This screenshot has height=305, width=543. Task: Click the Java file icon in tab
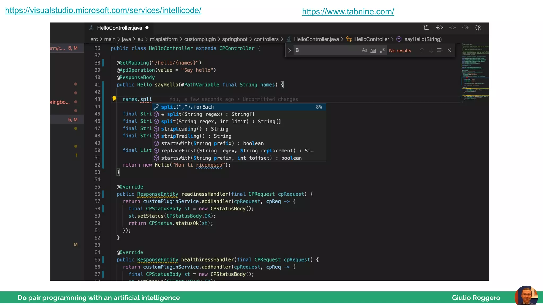(91, 28)
